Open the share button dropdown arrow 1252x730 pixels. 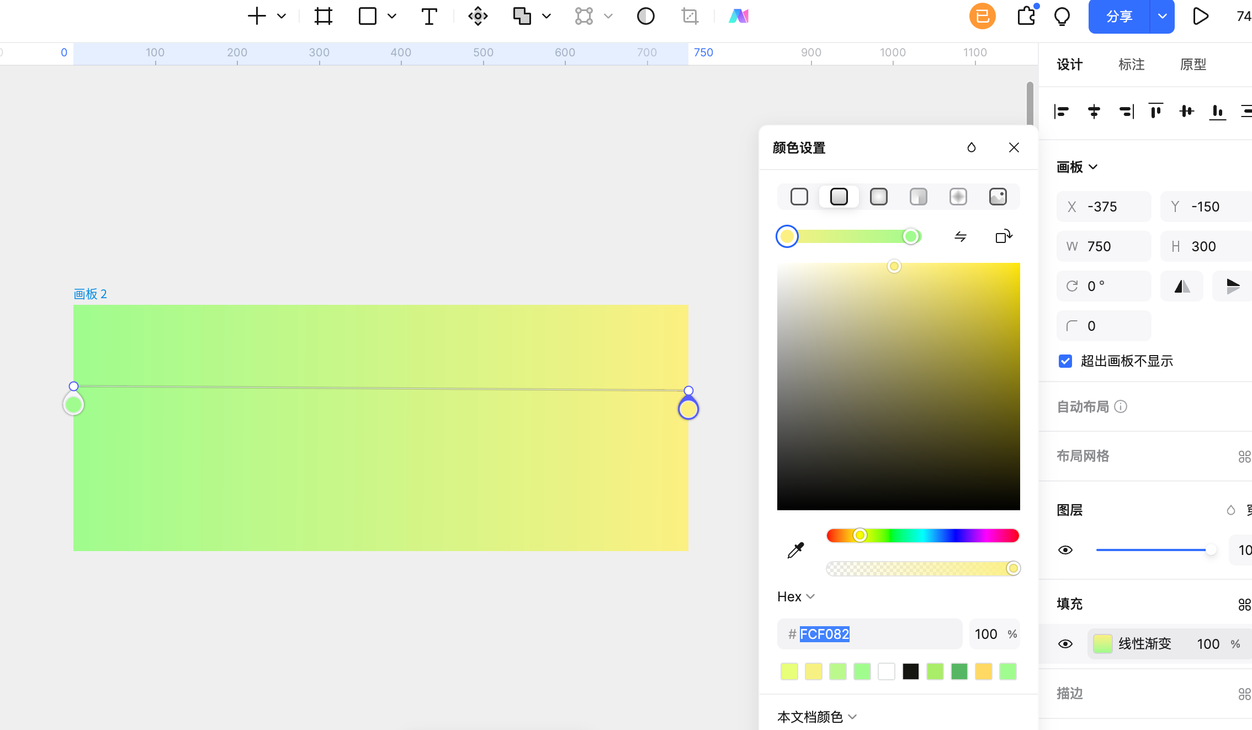(1162, 16)
